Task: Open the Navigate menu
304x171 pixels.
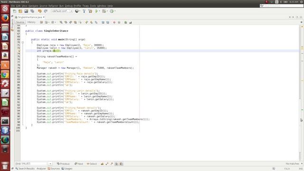Action: pos(33,6)
